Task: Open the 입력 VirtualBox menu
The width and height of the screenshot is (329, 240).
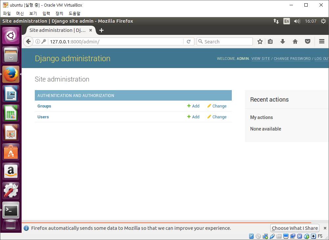Action: [46, 13]
